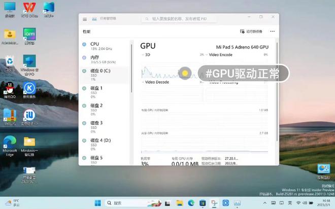Open the blue map-like desktop shortcut
The height and width of the screenshot is (209, 335).
click(x=49, y=10)
